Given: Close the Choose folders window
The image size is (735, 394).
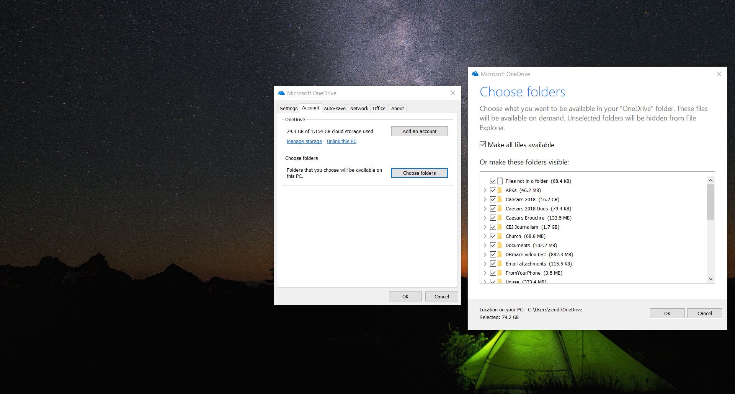Looking at the screenshot, I should coord(719,74).
